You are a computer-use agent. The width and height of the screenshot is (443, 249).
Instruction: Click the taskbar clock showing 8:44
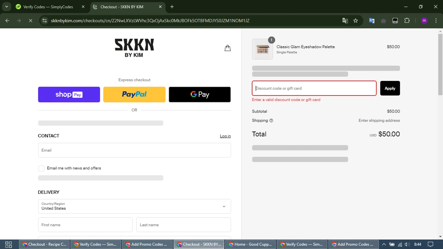[418, 244]
